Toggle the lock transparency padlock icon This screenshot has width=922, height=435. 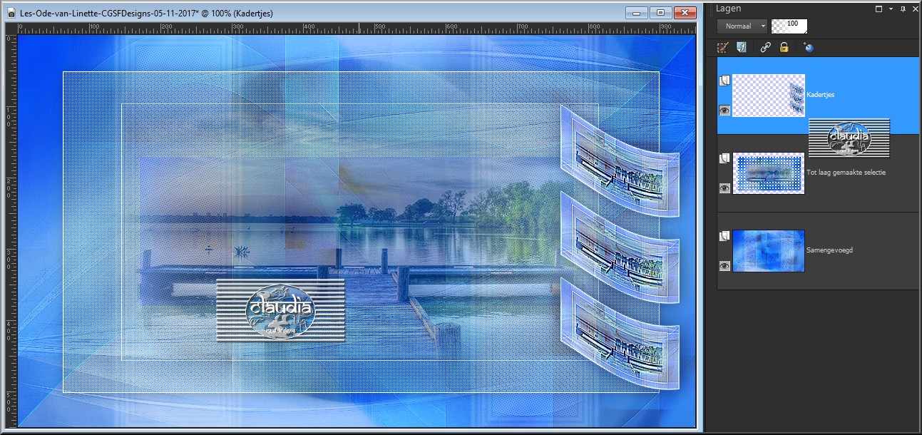click(x=784, y=47)
